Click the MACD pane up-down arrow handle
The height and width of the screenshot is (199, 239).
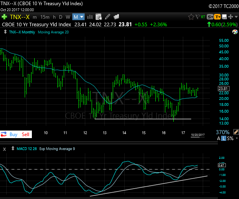coord(13,148)
